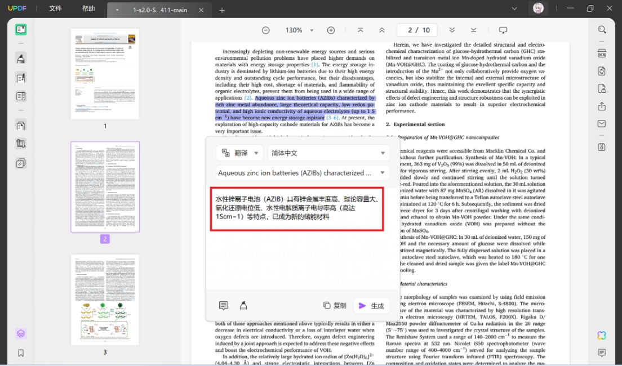
Task: Click the page number input field
Action: (417, 30)
